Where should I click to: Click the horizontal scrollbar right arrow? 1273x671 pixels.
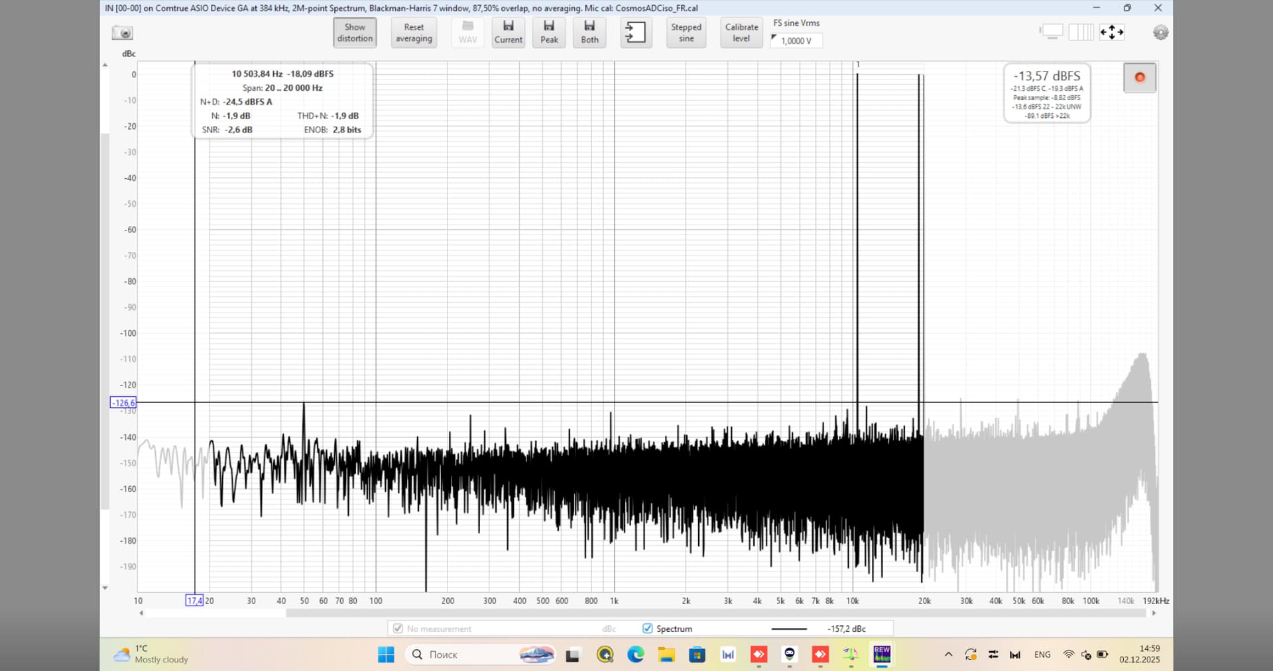1154,613
